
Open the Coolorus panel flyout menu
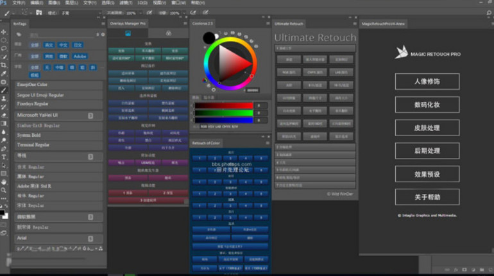coord(268,24)
